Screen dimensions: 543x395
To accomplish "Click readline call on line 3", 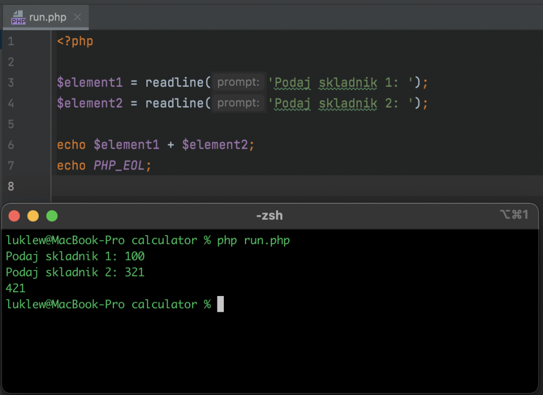I will click(x=174, y=82).
